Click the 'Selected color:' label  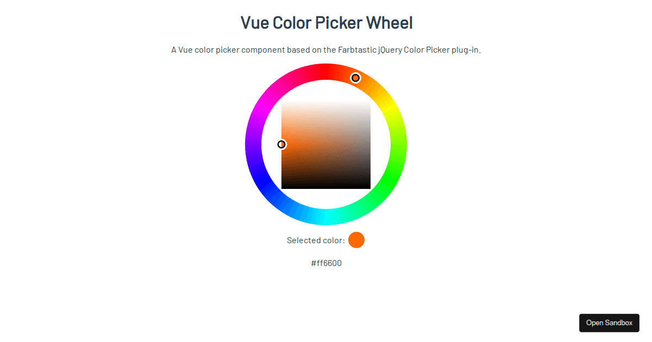(316, 240)
